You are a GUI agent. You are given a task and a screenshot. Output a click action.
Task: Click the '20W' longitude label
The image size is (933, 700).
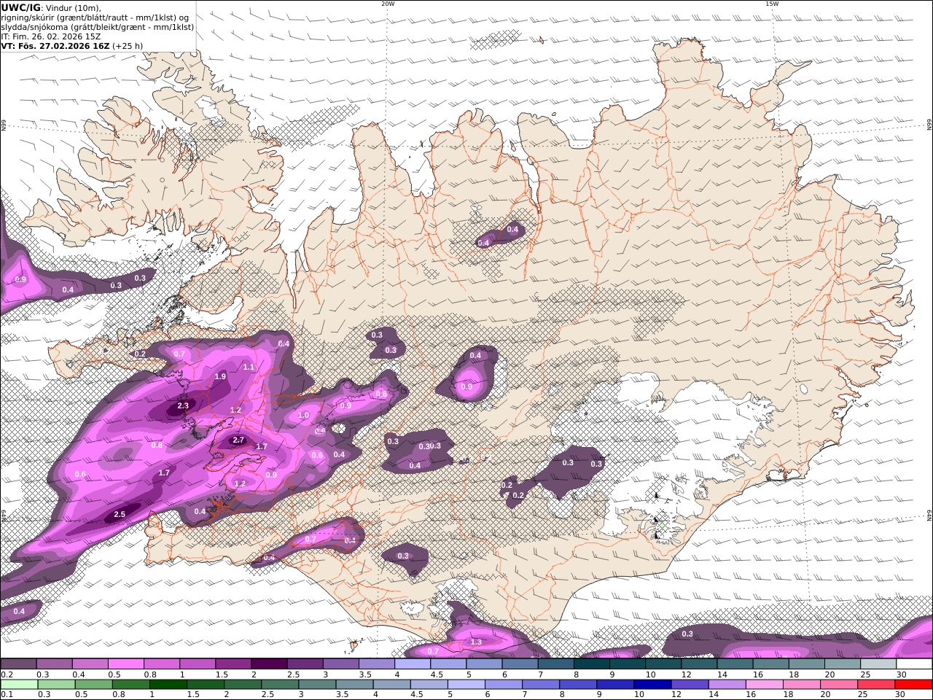click(388, 4)
